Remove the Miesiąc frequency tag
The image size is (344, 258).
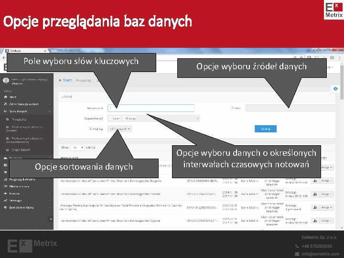click(x=125, y=118)
